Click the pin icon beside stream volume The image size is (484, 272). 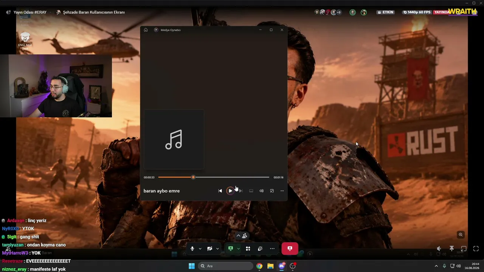(451, 249)
